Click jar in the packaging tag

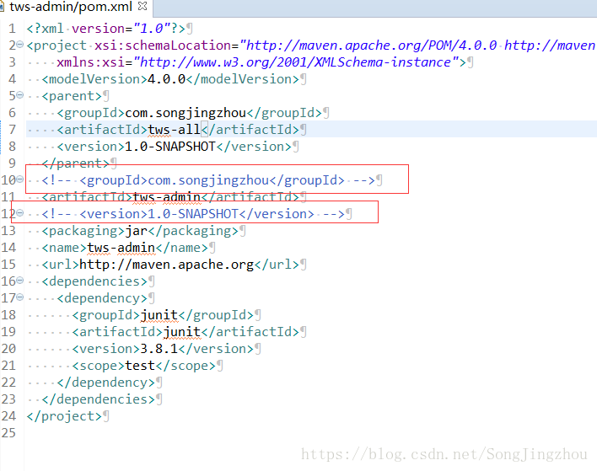click(136, 231)
